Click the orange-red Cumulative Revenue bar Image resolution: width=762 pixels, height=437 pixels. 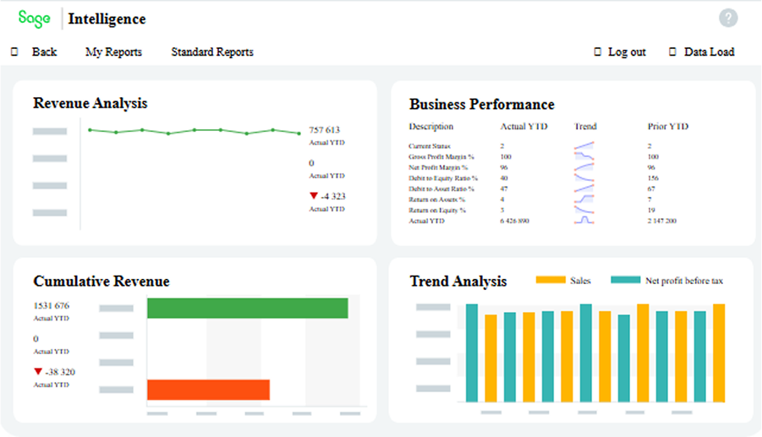click(208, 390)
